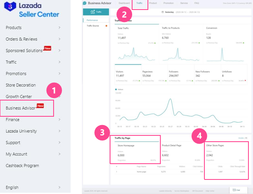Expand the My Account chevron
The image size is (253, 194).
click(59, 154)
